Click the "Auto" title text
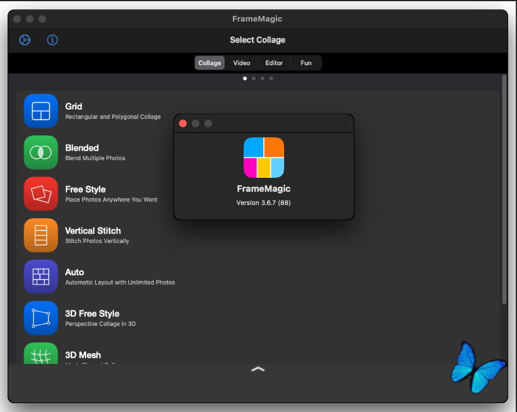The image size is (517, 412). point(75,272)
